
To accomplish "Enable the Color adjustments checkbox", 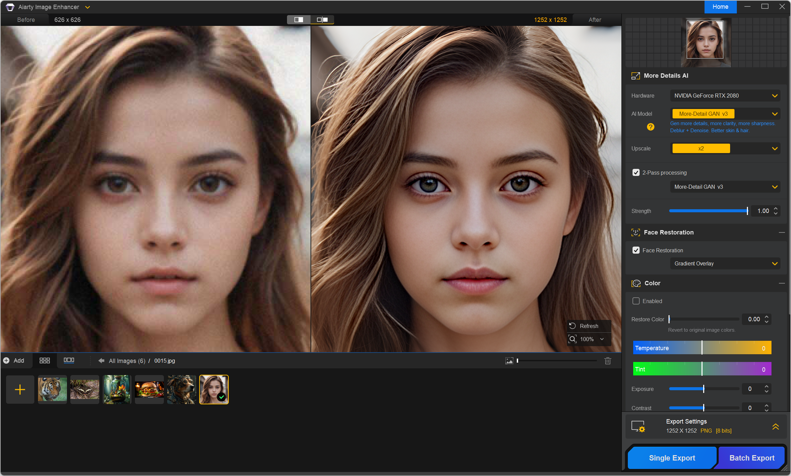I will pyautogui.click(x=636, y=301).
